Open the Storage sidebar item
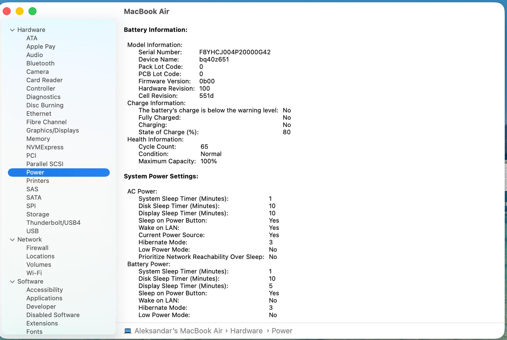Image resolution: width=507 pixels, height=340 pixels. point(38,214)
